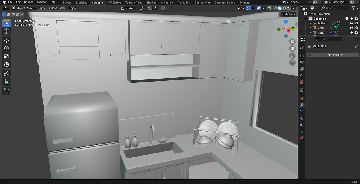This screenshot has width=360, height=184.
Task: Open the World properties tab
Action: 302,82
